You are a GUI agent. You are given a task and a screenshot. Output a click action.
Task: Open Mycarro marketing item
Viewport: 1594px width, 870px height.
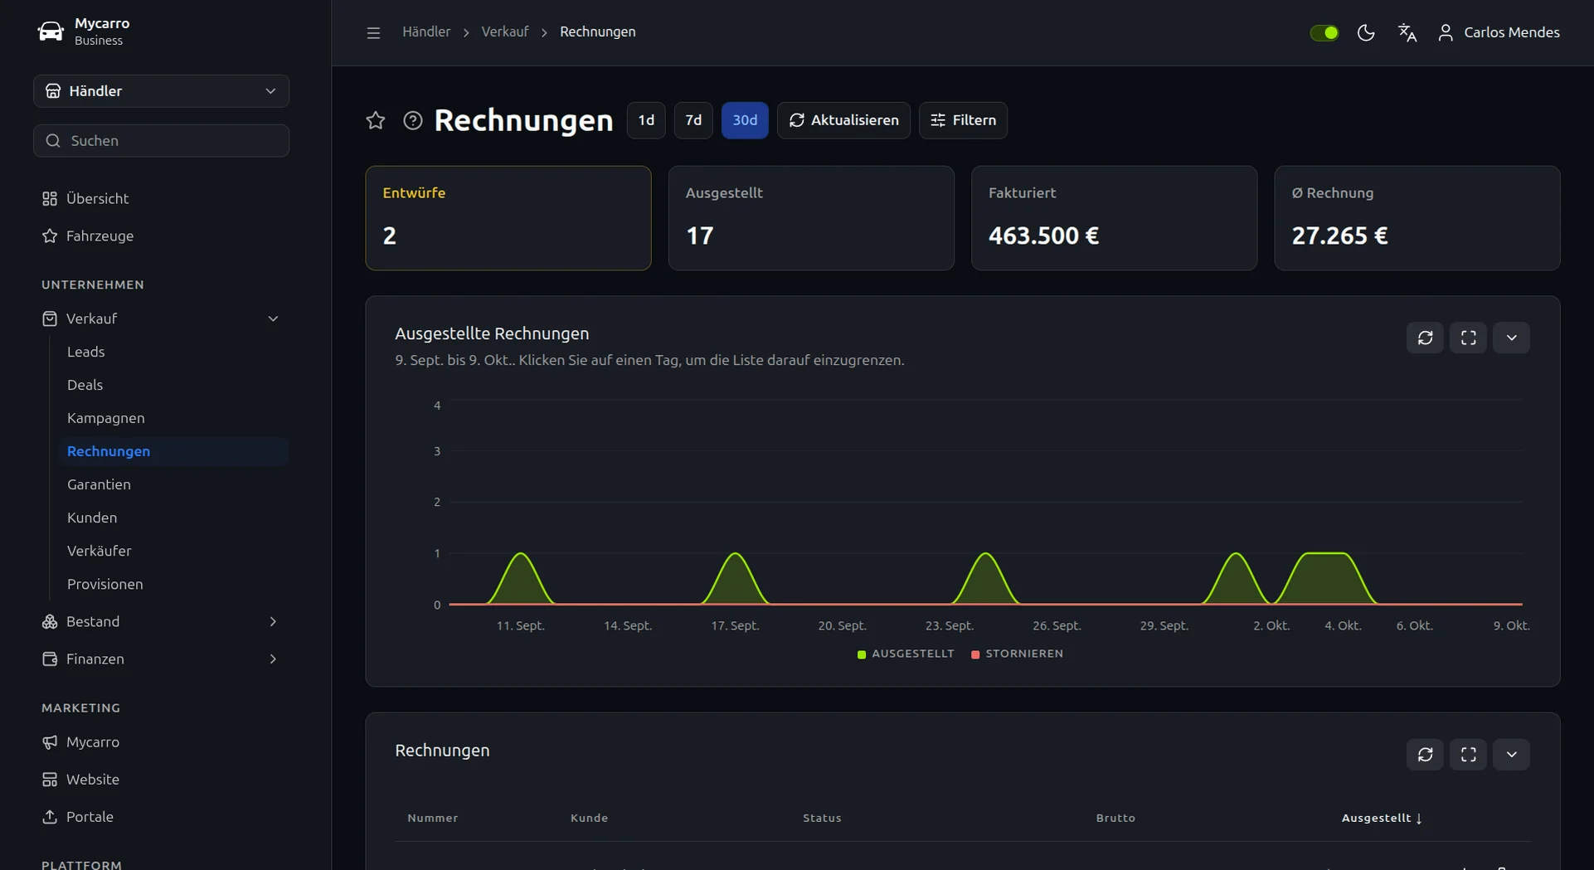point(161,741)
